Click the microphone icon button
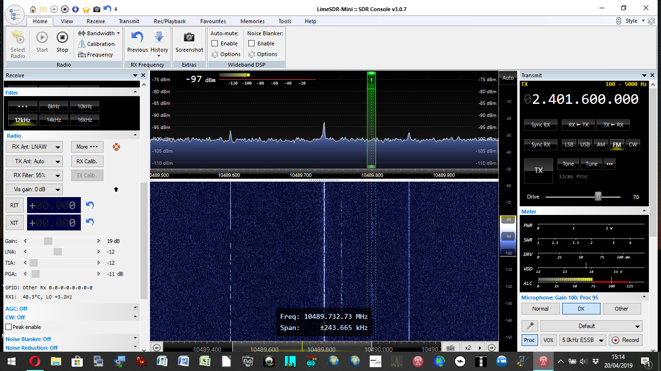The image size is (661, 371). 529,326
